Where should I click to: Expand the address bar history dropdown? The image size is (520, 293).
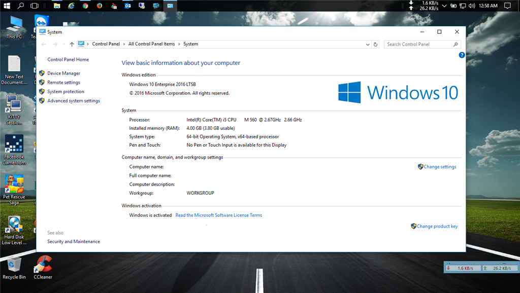[368, 44]
